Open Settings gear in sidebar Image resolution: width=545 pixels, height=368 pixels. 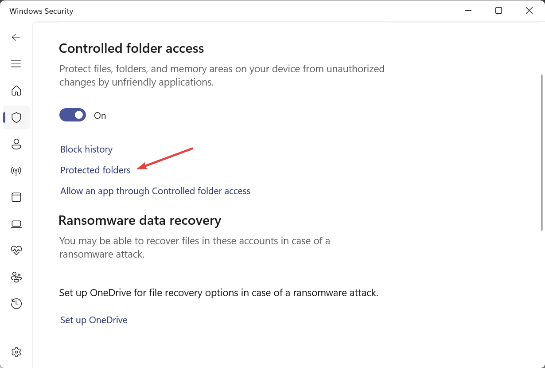16,352
